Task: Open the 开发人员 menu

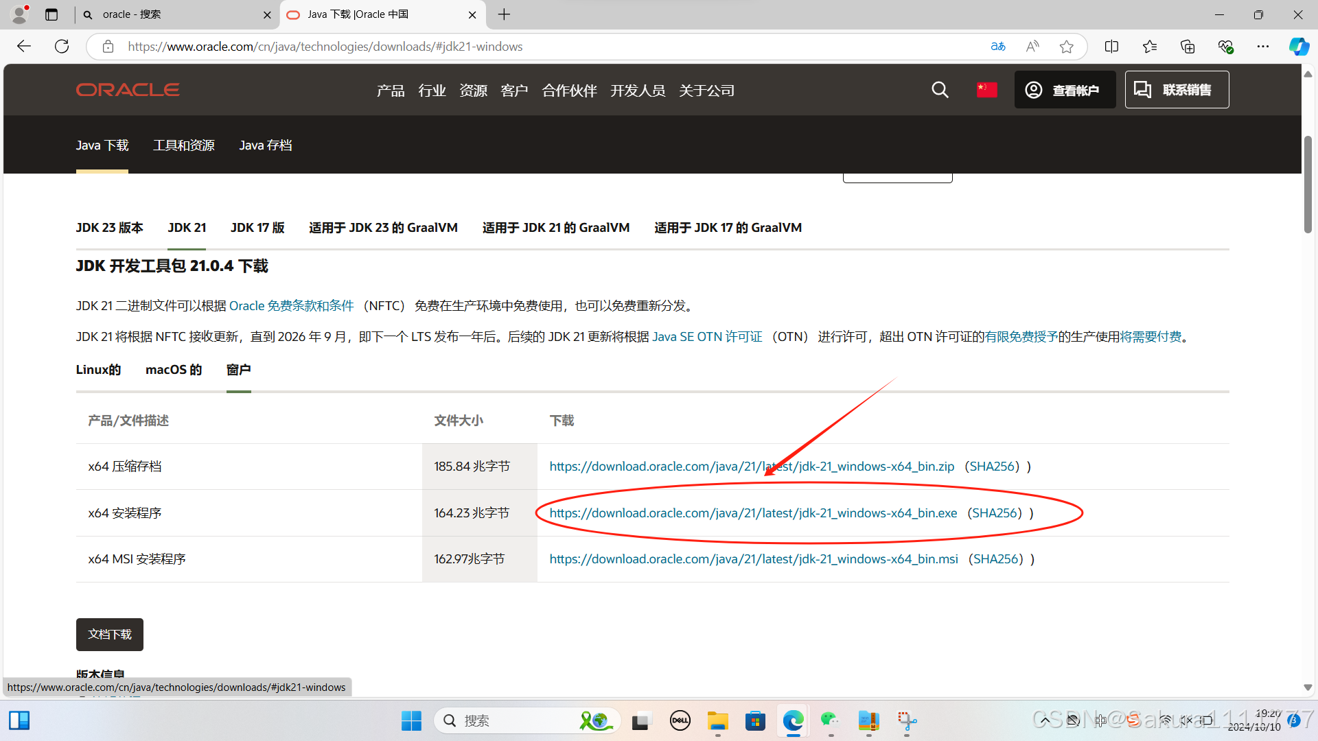Action: [x=638, y=90]
